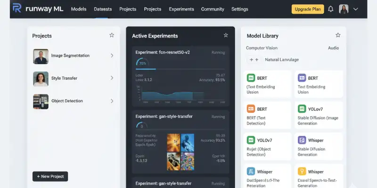The height and width of the screenshot is (188, 377).
Task: Open Settings in the top navigation
Action: coord(240,9)
